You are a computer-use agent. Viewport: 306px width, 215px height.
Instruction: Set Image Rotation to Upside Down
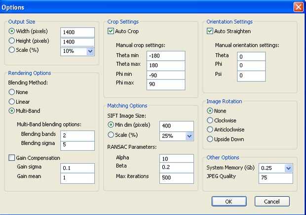(210, 139)
